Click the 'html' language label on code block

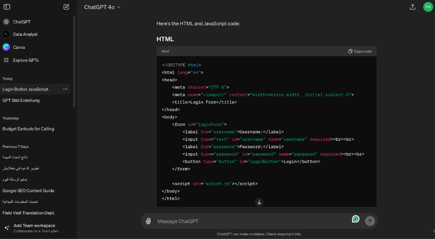pyautogui.click(x=165, y=51)
